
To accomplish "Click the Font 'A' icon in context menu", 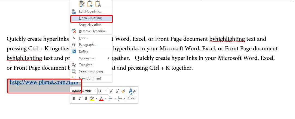I will tap(74, 38).
